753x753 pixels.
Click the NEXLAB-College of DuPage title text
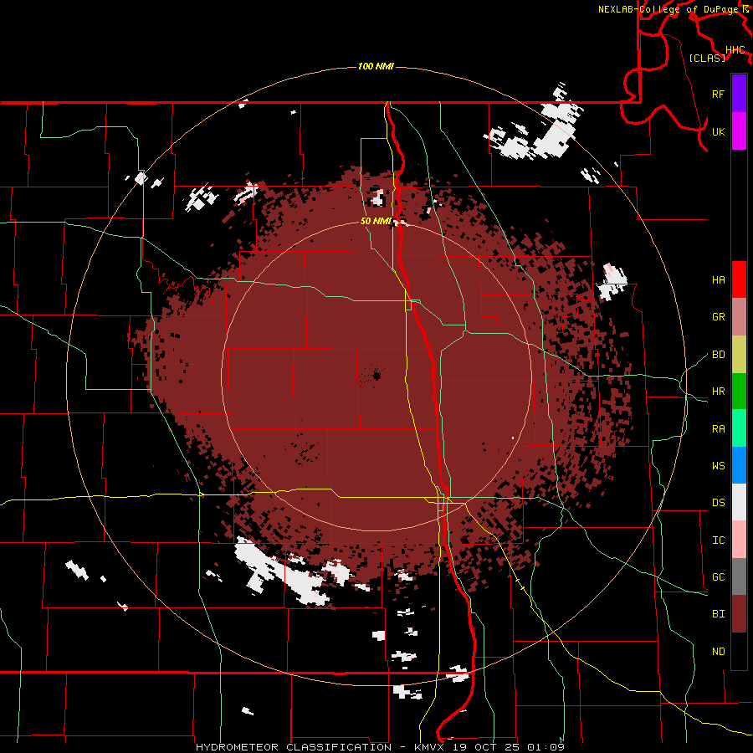tap(669, 9)
